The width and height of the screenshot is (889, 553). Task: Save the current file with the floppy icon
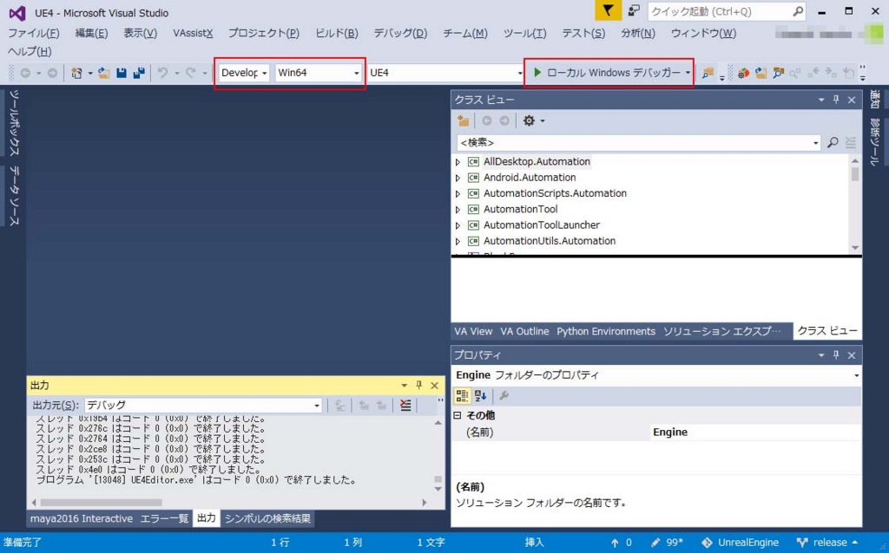(122, 73)
